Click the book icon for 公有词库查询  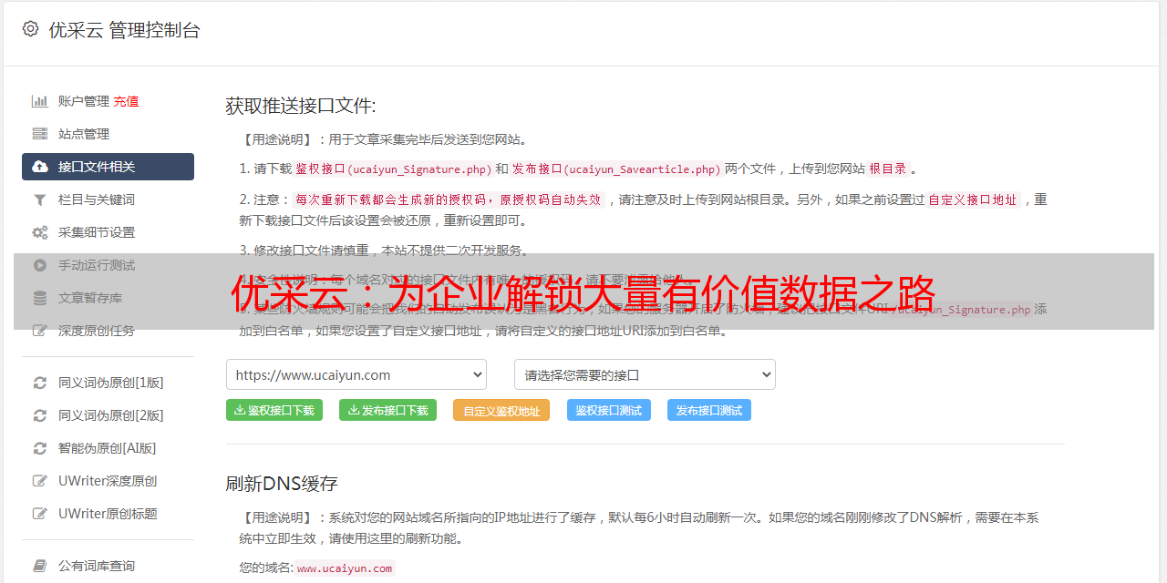tap(40, 566)
